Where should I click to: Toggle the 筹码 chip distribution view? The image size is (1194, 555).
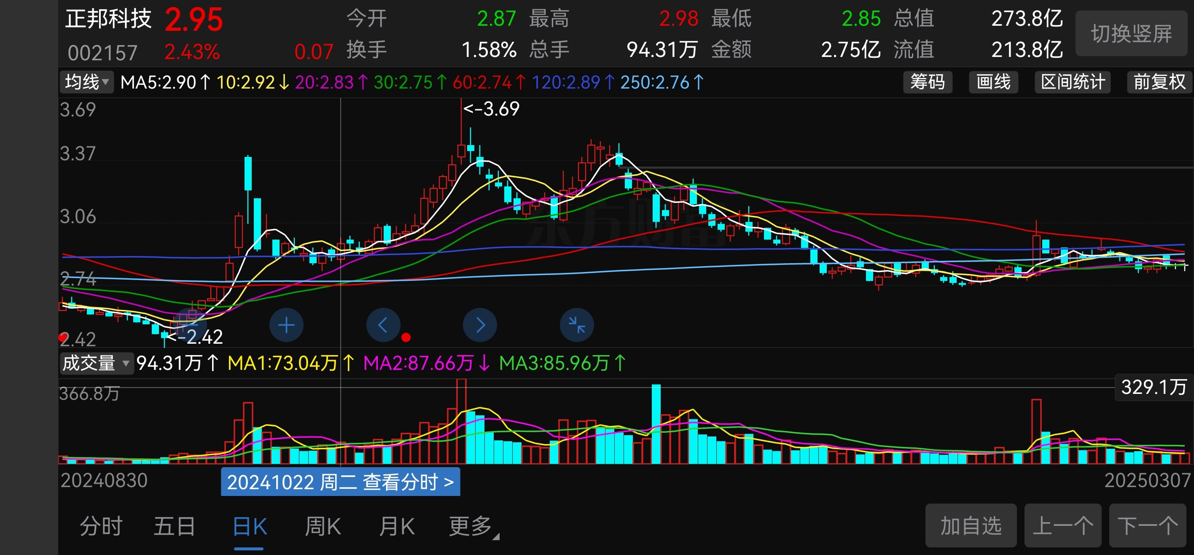tap(927, 82)
